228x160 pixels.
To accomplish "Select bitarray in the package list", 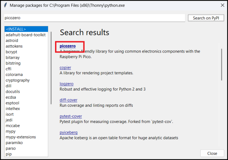I will pos(26,57).
